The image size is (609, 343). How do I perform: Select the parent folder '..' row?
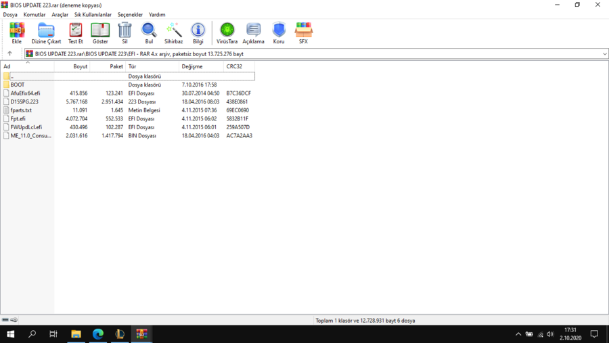click(128, 76)
